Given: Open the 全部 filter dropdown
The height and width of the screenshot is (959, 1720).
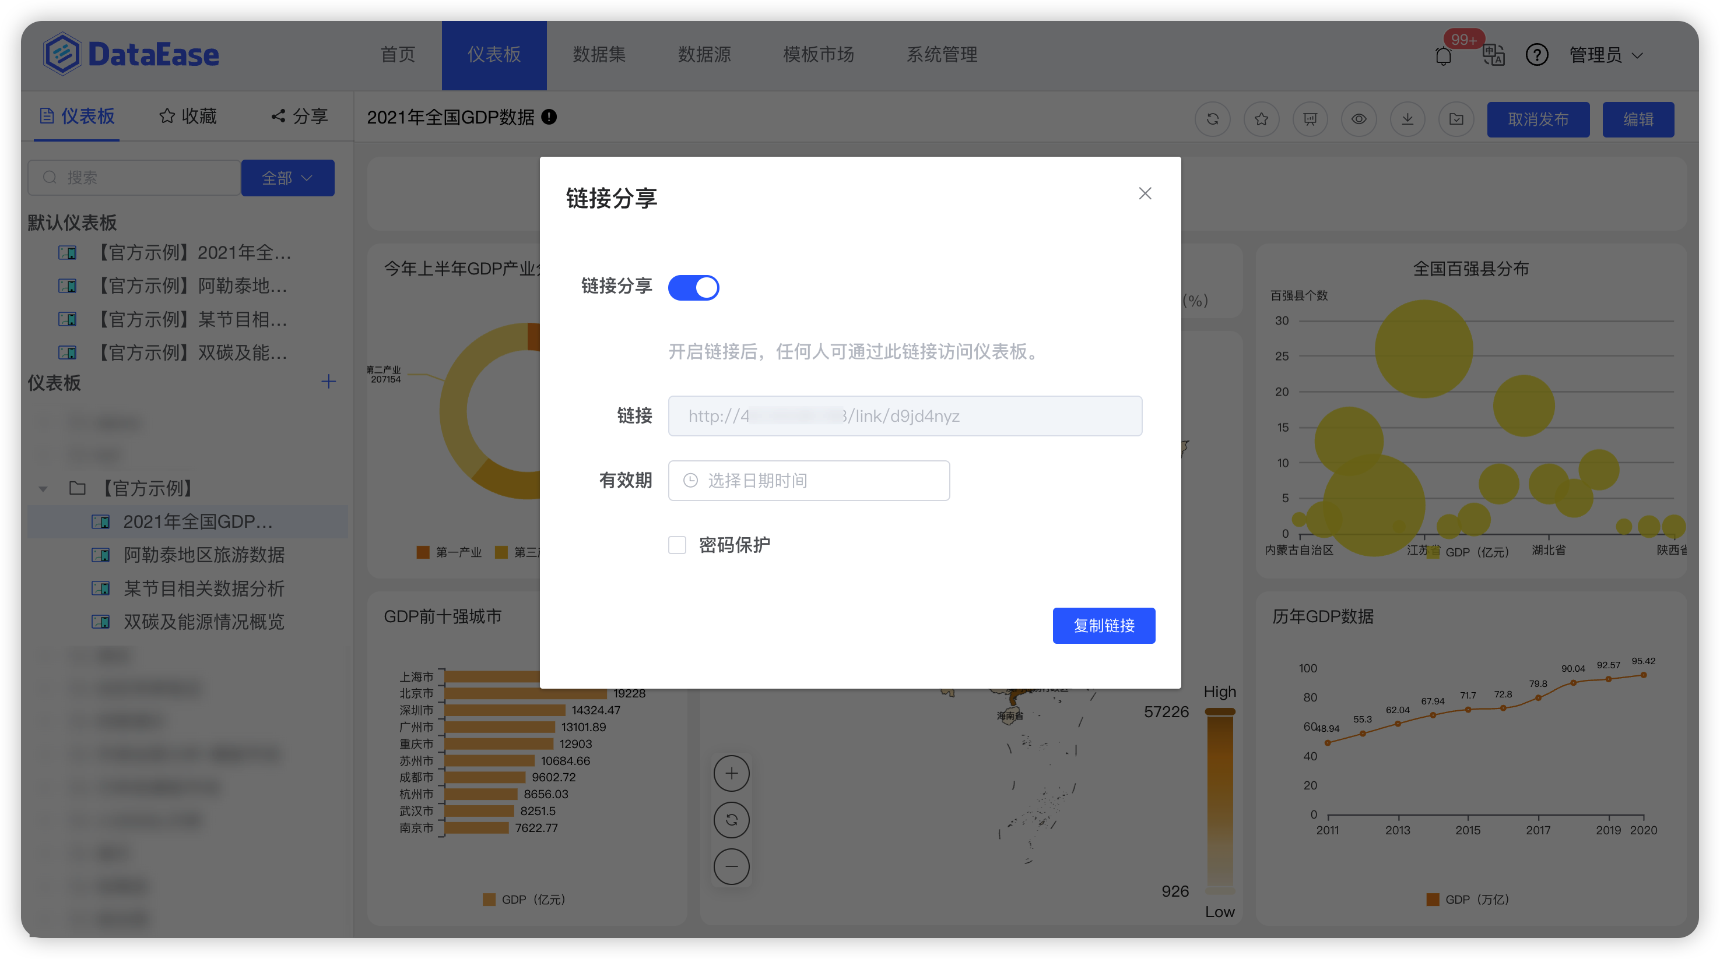Looking at the screenshot, I should (x=287, y=178).
